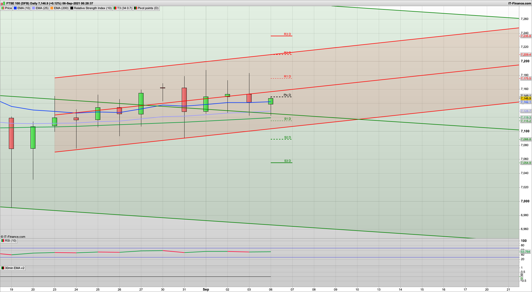The height and width of the screenshot is (292, 532).
Task: Click the 7,119.3 price tag
Action: [x=526, y=117]
